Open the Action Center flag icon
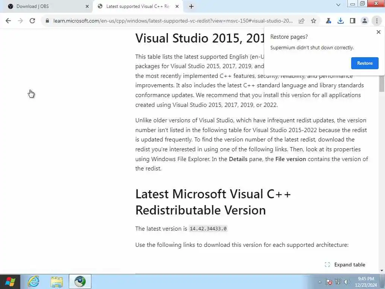The width and height of the screenshot is (385, 289). [329, 282]
